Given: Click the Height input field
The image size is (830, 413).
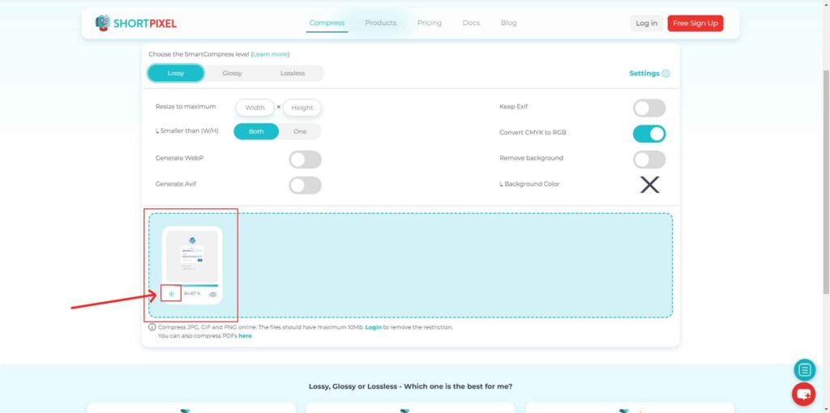Looking at the screenshot, I should (x=302, y=108).
